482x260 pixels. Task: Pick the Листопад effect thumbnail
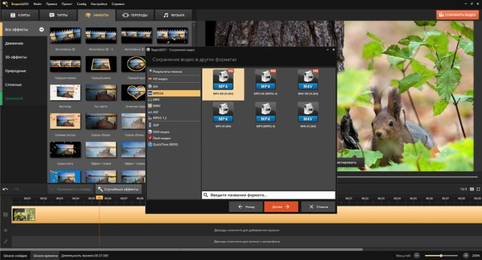click(65, 92)
